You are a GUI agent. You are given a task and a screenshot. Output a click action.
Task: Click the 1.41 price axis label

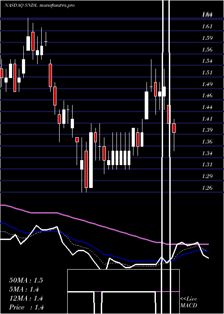point(207,118)
